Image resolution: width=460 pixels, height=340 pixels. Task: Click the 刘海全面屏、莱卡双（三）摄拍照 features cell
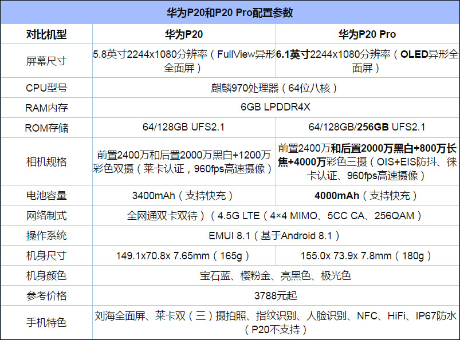coord(276,322)
